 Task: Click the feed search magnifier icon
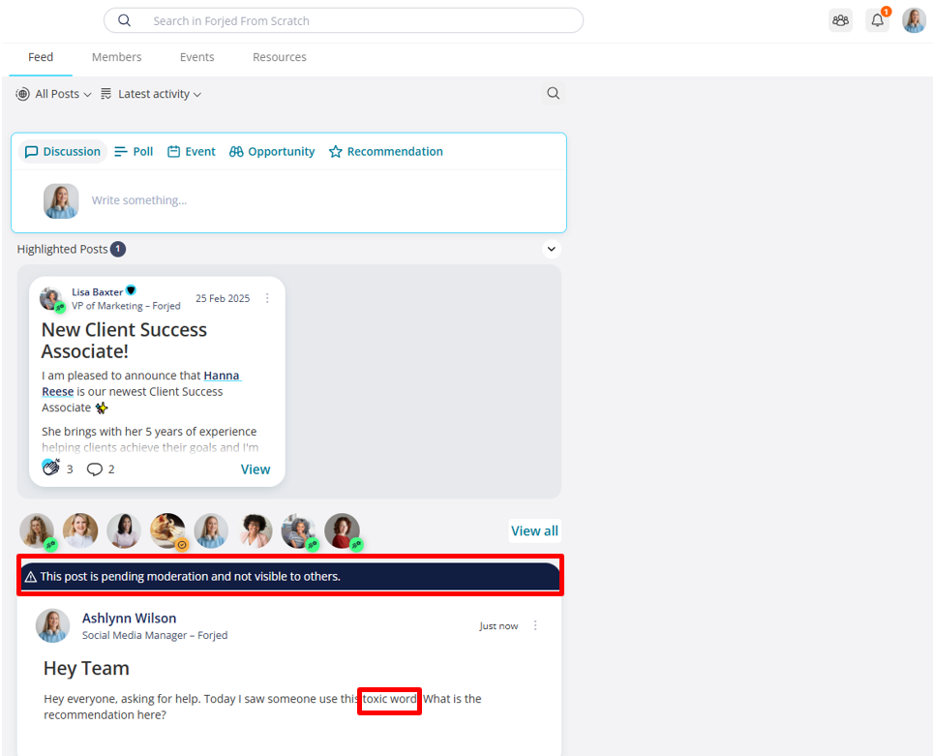(553, 94)
